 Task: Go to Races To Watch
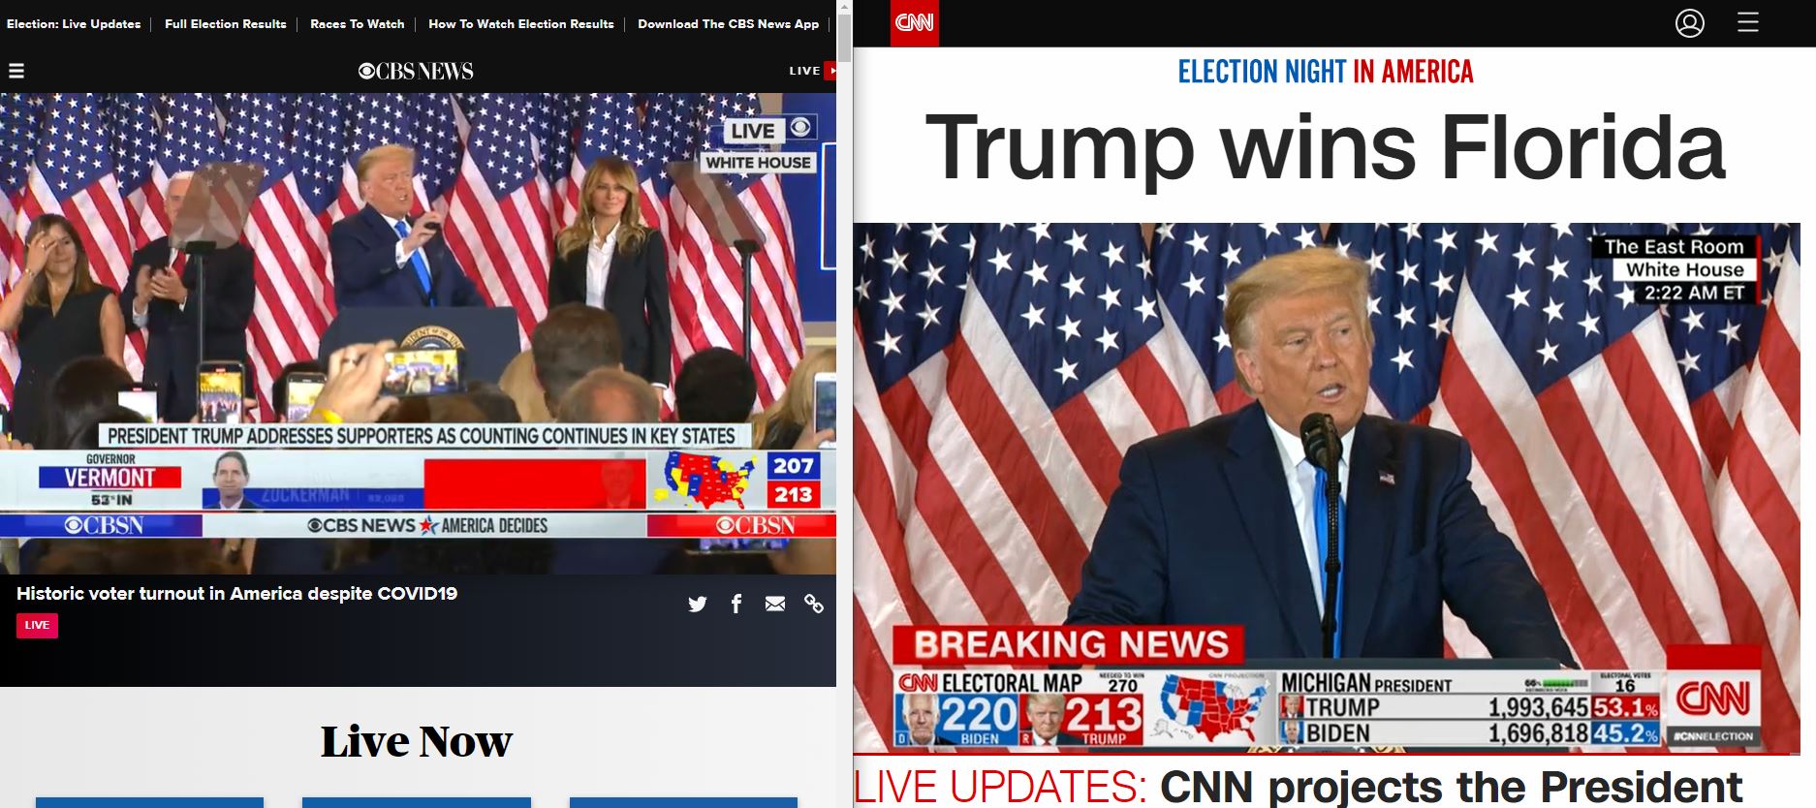358,24
